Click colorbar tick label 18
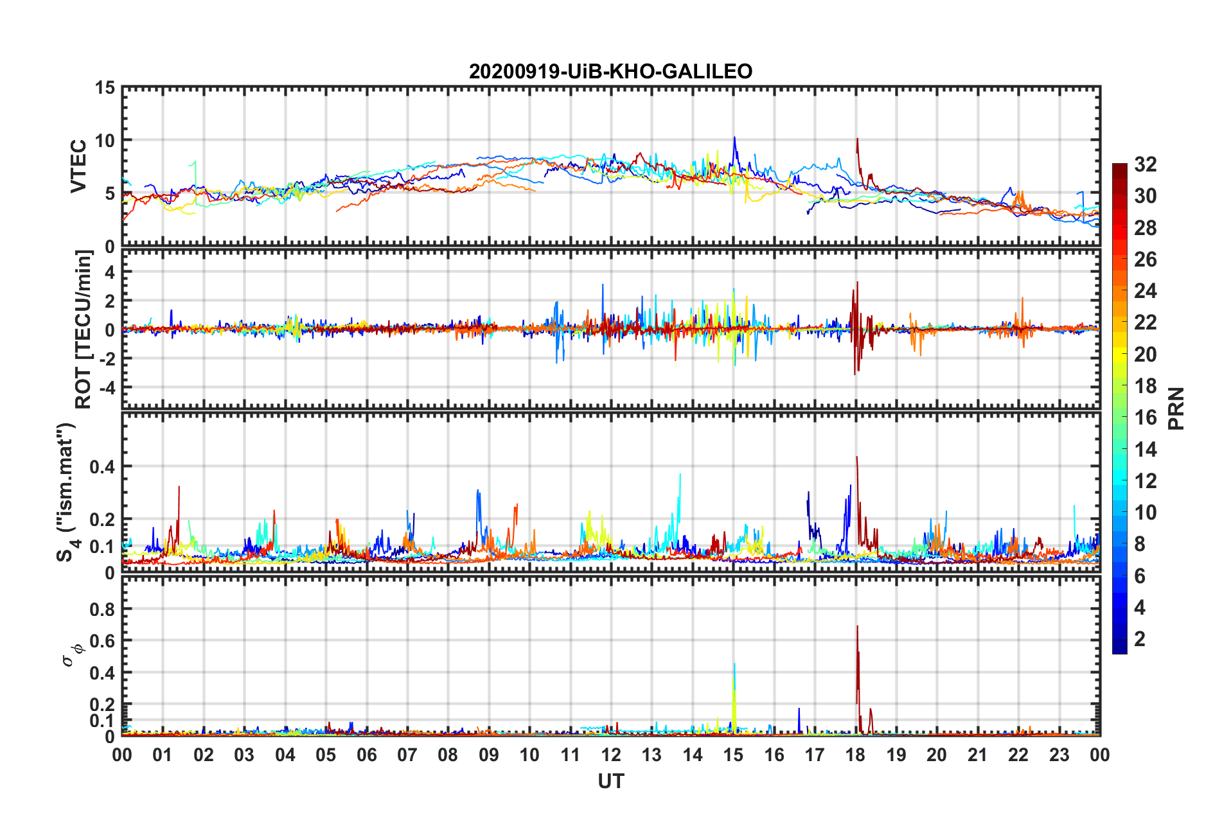Screen dimensions: 1222x817 1146,386
